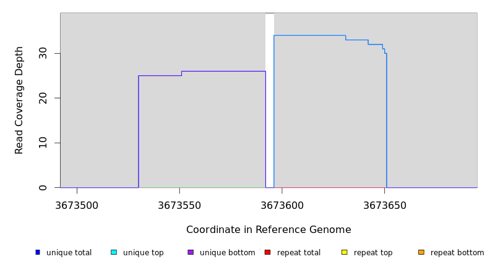Screen dimensions: 490x267
Task: Click the white gap between the shaded regions
Action: pyautogui.click(x=270, y=99)
